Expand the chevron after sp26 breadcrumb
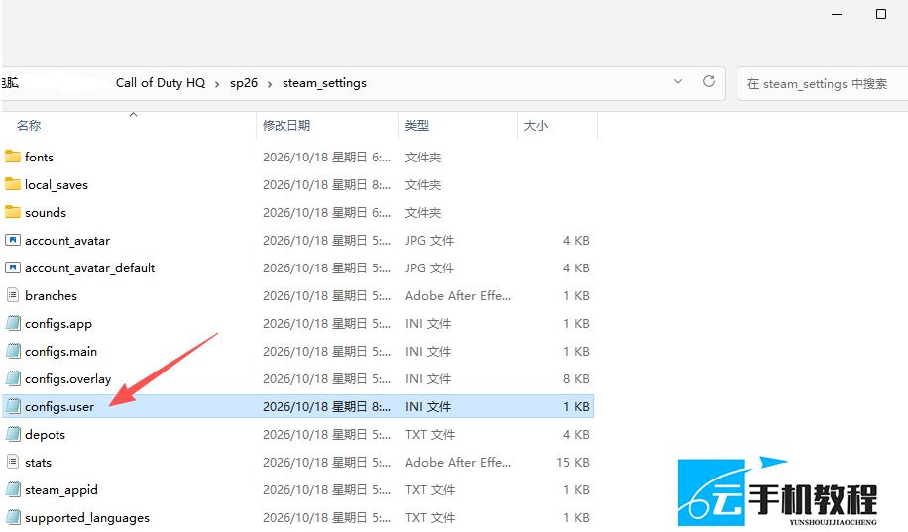The image size is (908, 532). 270,84
